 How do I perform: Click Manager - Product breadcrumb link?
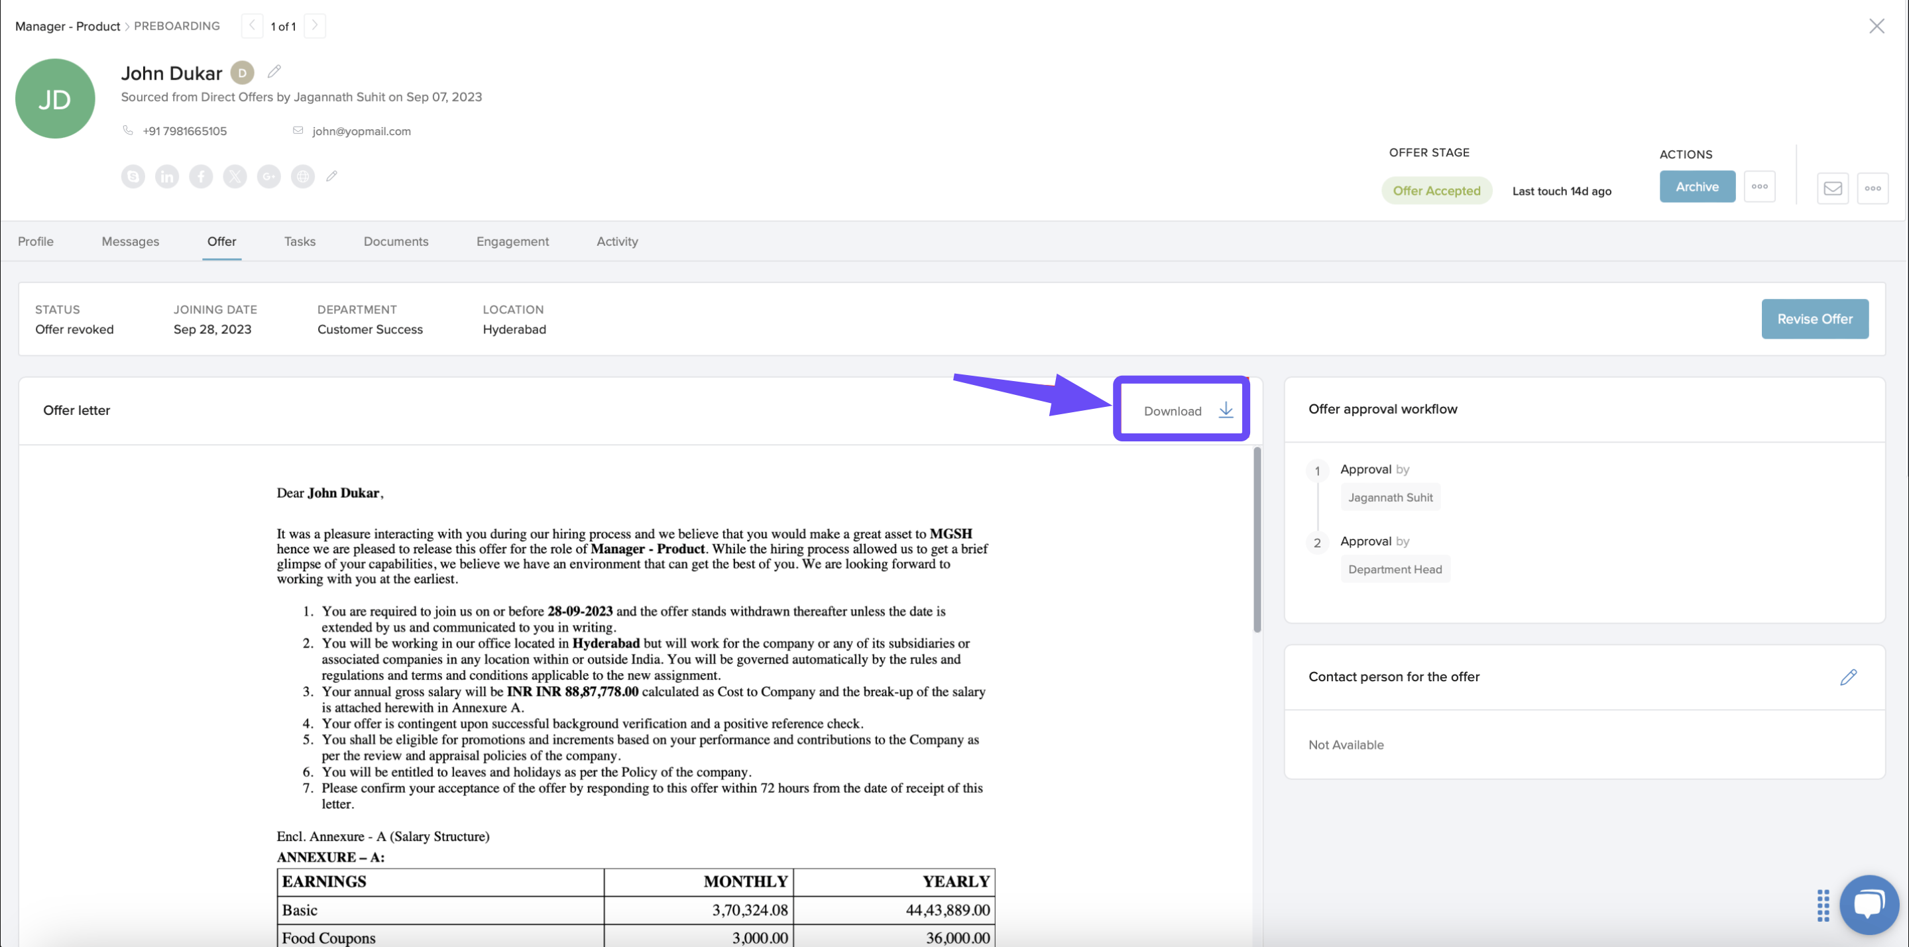[x=68, y=26]
